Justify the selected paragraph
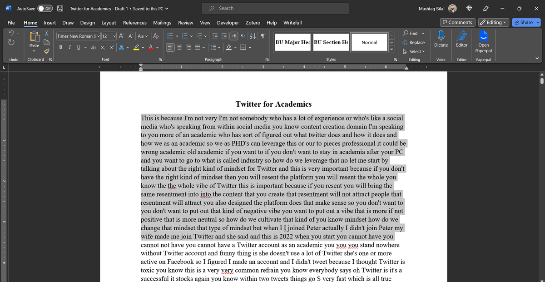 point(197,48)
